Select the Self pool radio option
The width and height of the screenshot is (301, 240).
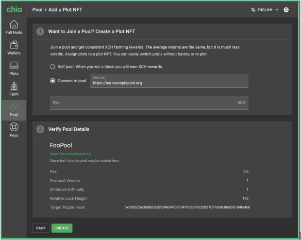click(x=52, y=67)
